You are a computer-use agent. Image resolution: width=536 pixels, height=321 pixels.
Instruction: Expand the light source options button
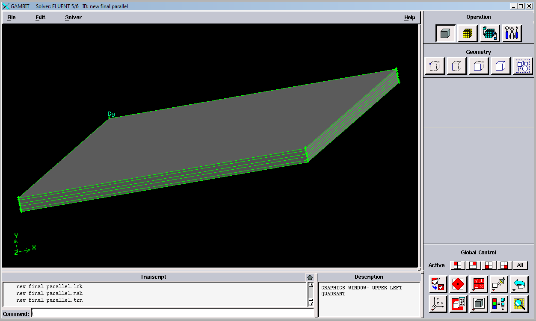499,284
